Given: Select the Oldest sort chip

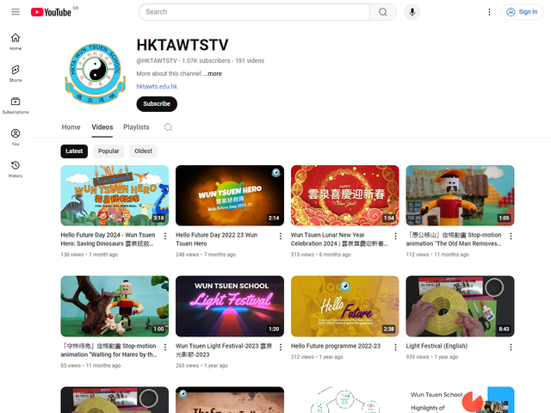Looking at the screenshot, I should pos(143,151).
